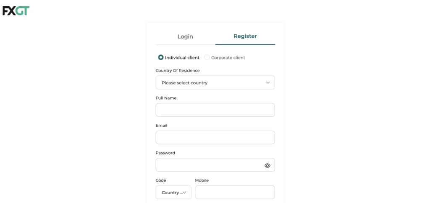Click the Mobile number input field

click(235, 193)
